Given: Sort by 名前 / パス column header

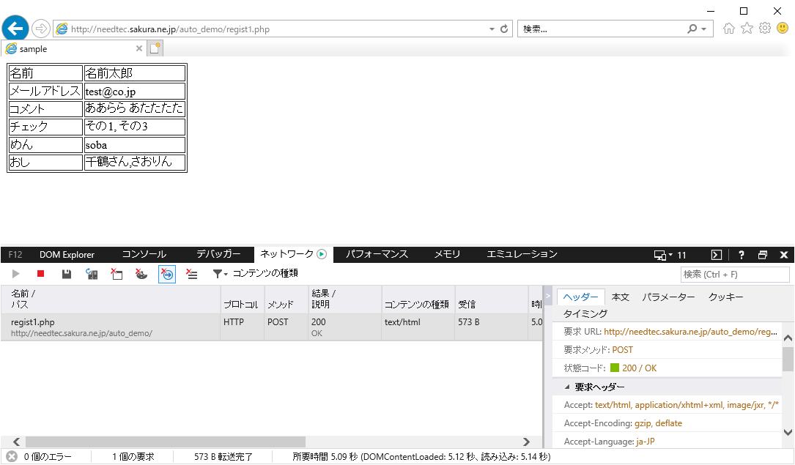Looking at the screenshot, I should [111, 300].
